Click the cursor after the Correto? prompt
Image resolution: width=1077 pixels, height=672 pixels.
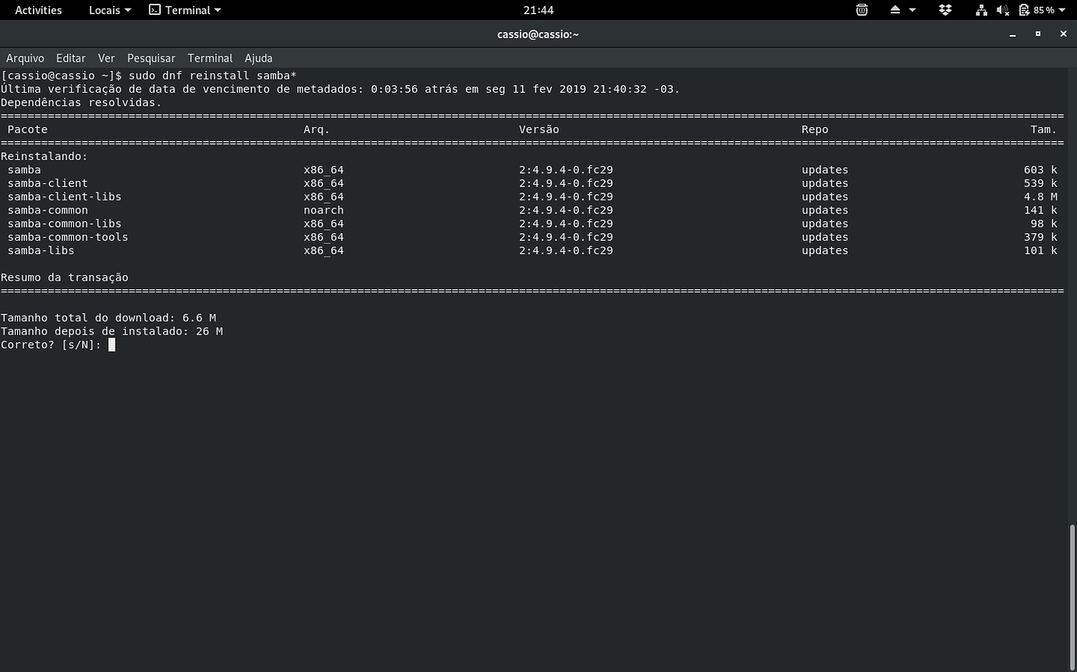[x=112, y=345]
